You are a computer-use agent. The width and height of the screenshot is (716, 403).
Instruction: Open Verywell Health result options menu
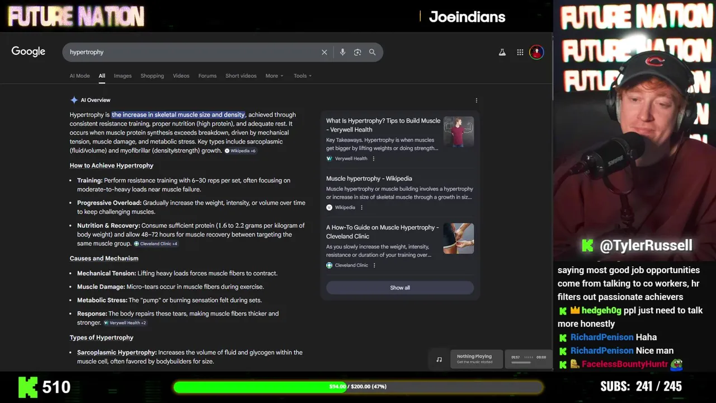(374, 158)
